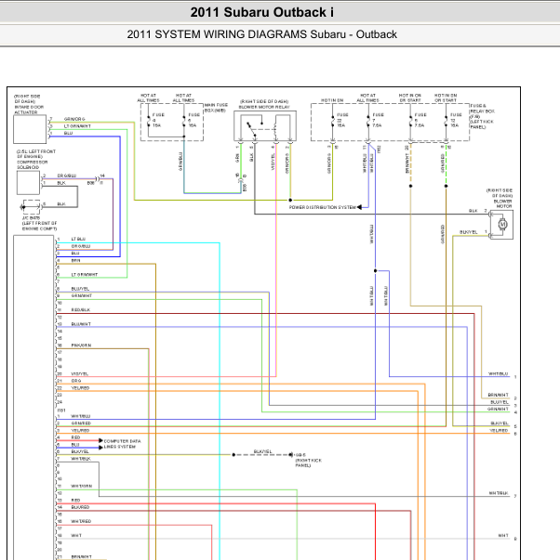Click BRN/WHT label at right-edge output 2
Screen dimensions: 560x560
tap(498, 395)
